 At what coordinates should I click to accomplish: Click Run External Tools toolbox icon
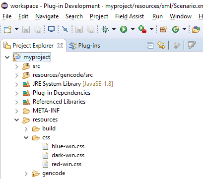coord(142,29)
